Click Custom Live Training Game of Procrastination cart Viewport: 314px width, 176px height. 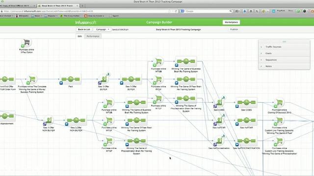coord(279,141)
